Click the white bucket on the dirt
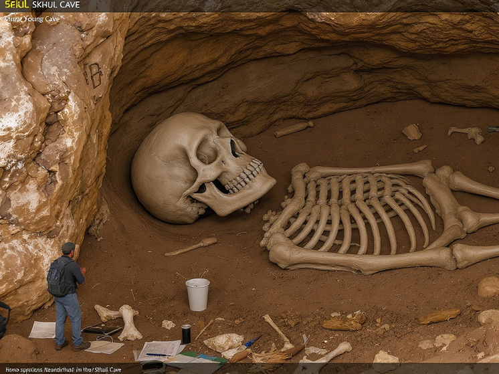499x374 pixels. pyautogui.click(x=197, y=294)
